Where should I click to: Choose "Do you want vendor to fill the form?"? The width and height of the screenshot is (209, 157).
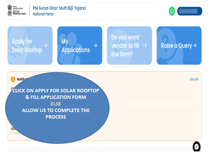pyautogui.click(x=129, y=45)
